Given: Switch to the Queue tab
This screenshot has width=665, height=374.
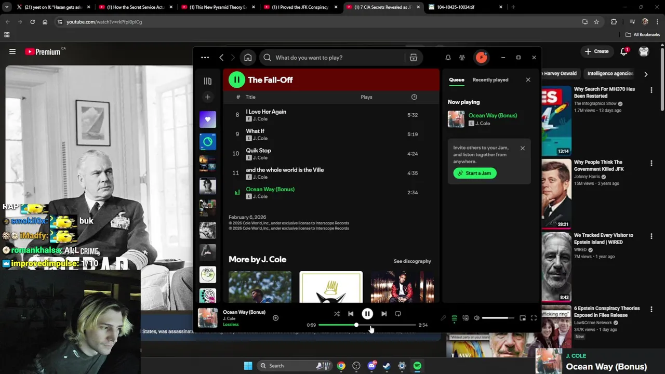Looking at the screenshot, I should coord(457,80).
